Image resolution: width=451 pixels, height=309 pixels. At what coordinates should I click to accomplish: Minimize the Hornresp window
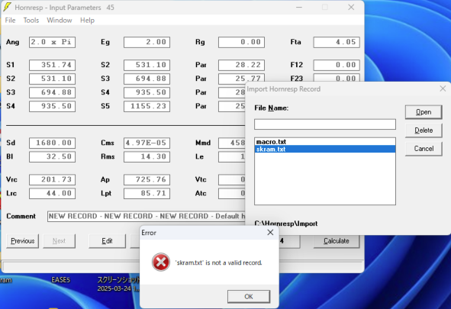pos(299,7)
